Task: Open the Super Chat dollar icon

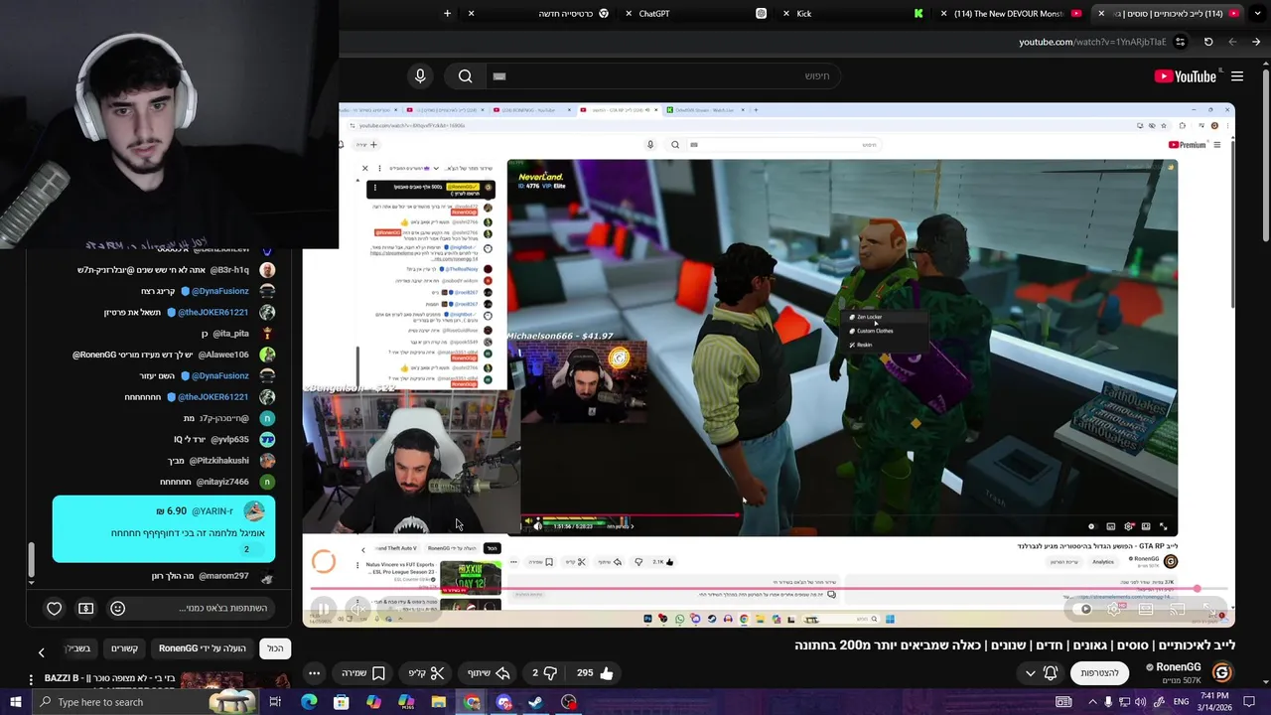Action: coord(86,608)
